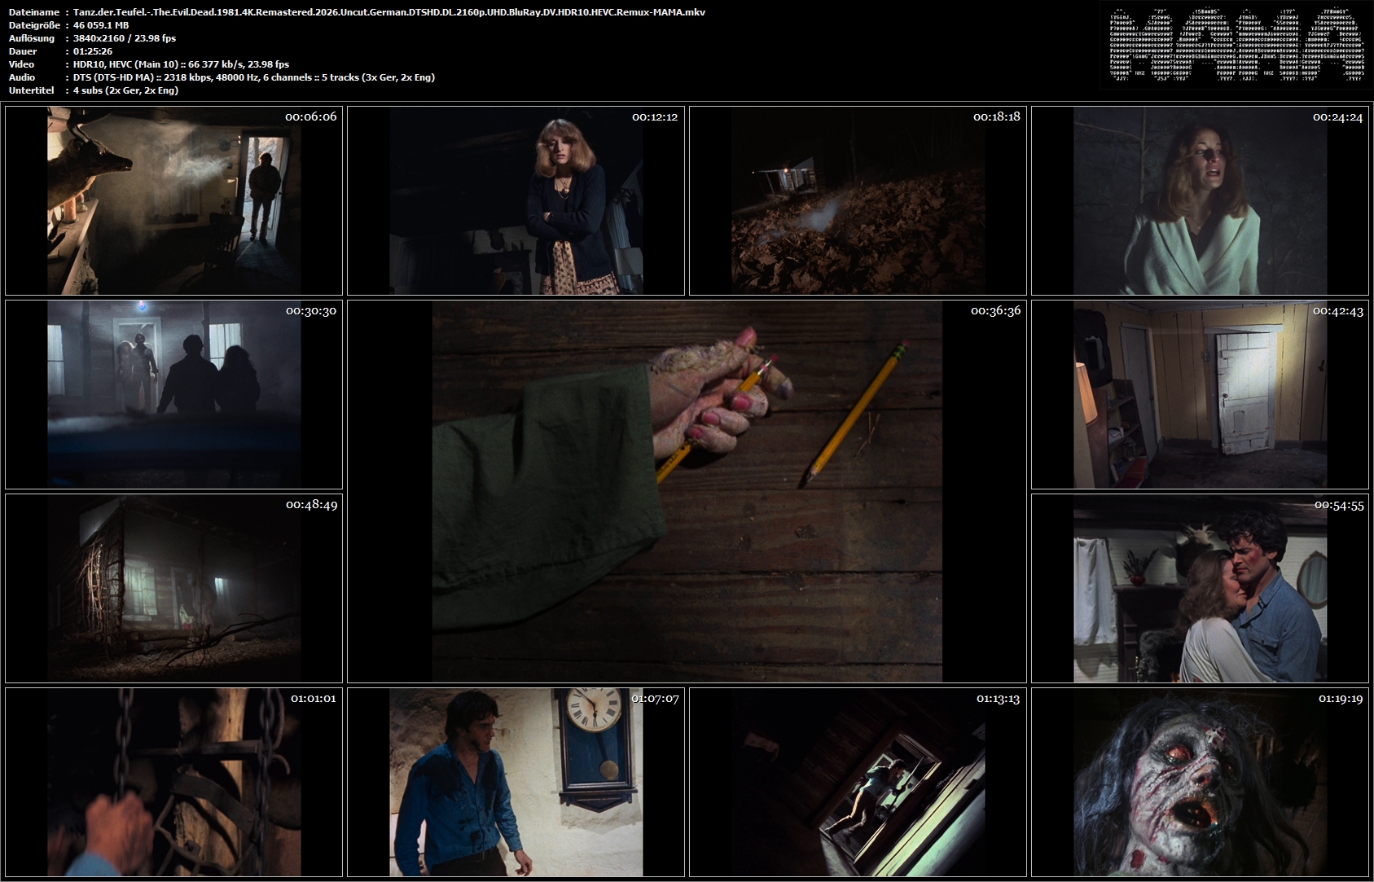Select the thumbnail stamped 00:12:12

tap(516, 200)
